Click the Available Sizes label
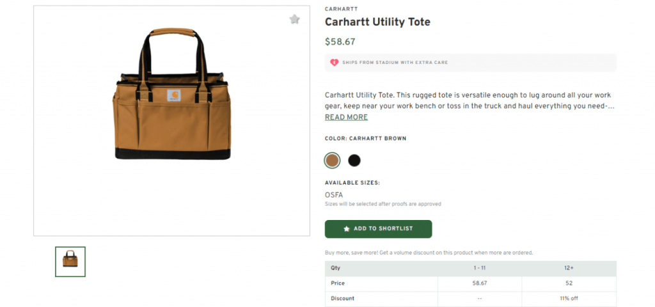The image size is (655, 307). [352, 183]
